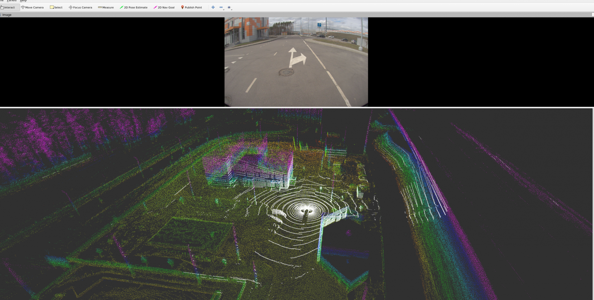The width and height of the screenshot is (594, 300).
Task: Pick the Measure tool
Action: click(106, 7)
